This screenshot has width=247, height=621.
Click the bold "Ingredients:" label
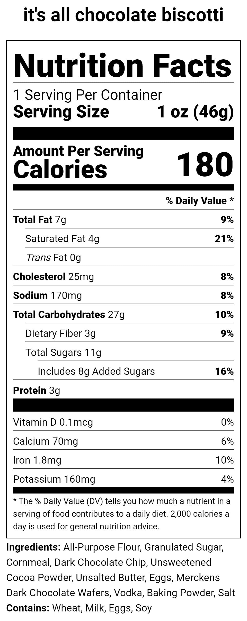33,547
